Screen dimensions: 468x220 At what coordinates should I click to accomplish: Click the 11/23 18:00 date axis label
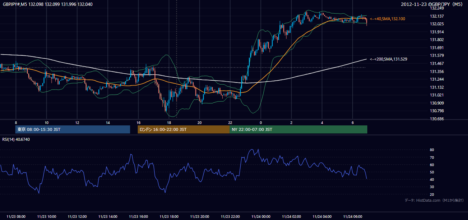point(169,217)
